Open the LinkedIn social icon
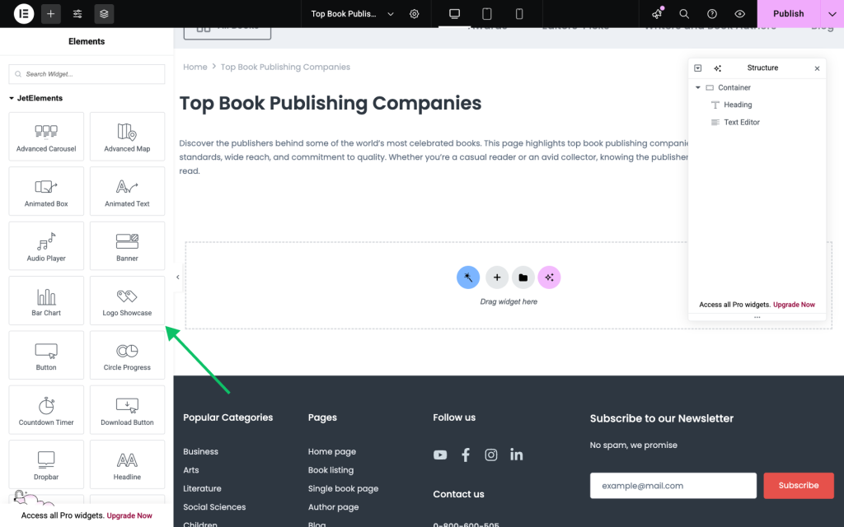 (516, 455)
